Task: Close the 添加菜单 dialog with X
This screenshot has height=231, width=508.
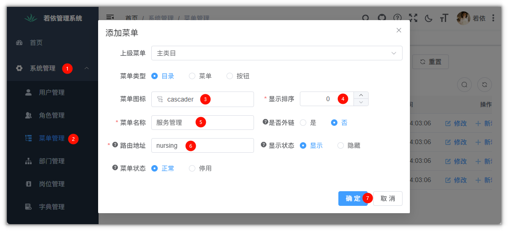Action: pos(399,30)
